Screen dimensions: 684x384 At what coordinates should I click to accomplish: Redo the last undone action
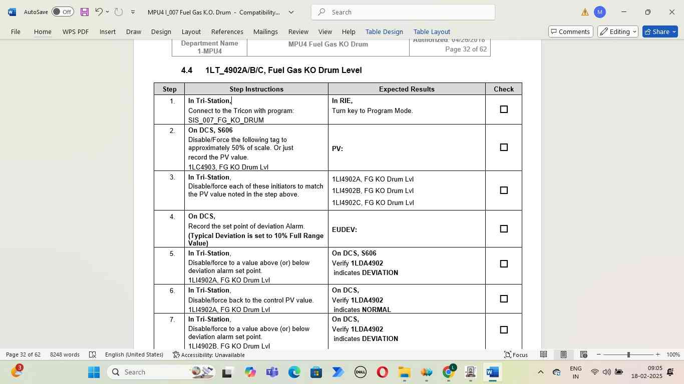tap(119, 12)
